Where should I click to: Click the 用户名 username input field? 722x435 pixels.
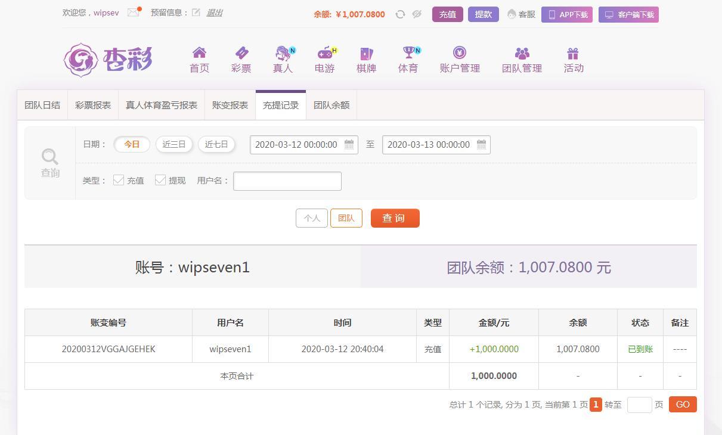[287, 181]
